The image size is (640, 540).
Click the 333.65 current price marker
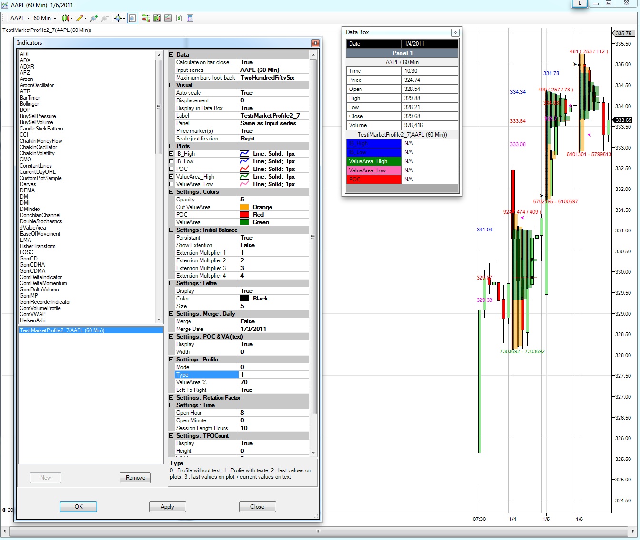click(x=623, y=120)
